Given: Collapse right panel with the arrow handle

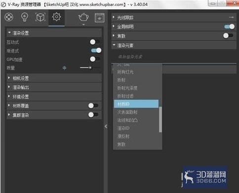Looking at the screenshot, I should pos(106,126).
